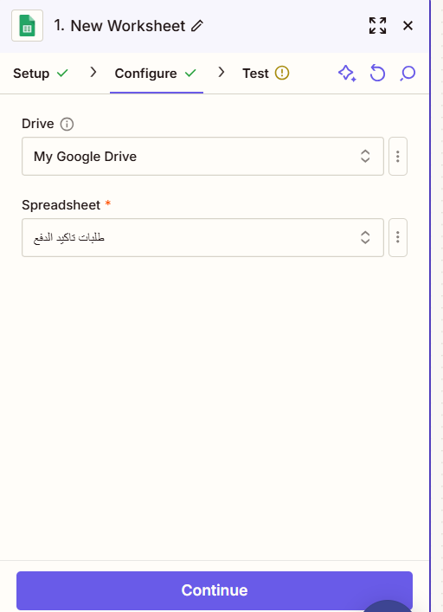The width and height of the screenshot is (443, 612).
Task: Open the My Google Drive dropdown
Action: pos(202,156)
